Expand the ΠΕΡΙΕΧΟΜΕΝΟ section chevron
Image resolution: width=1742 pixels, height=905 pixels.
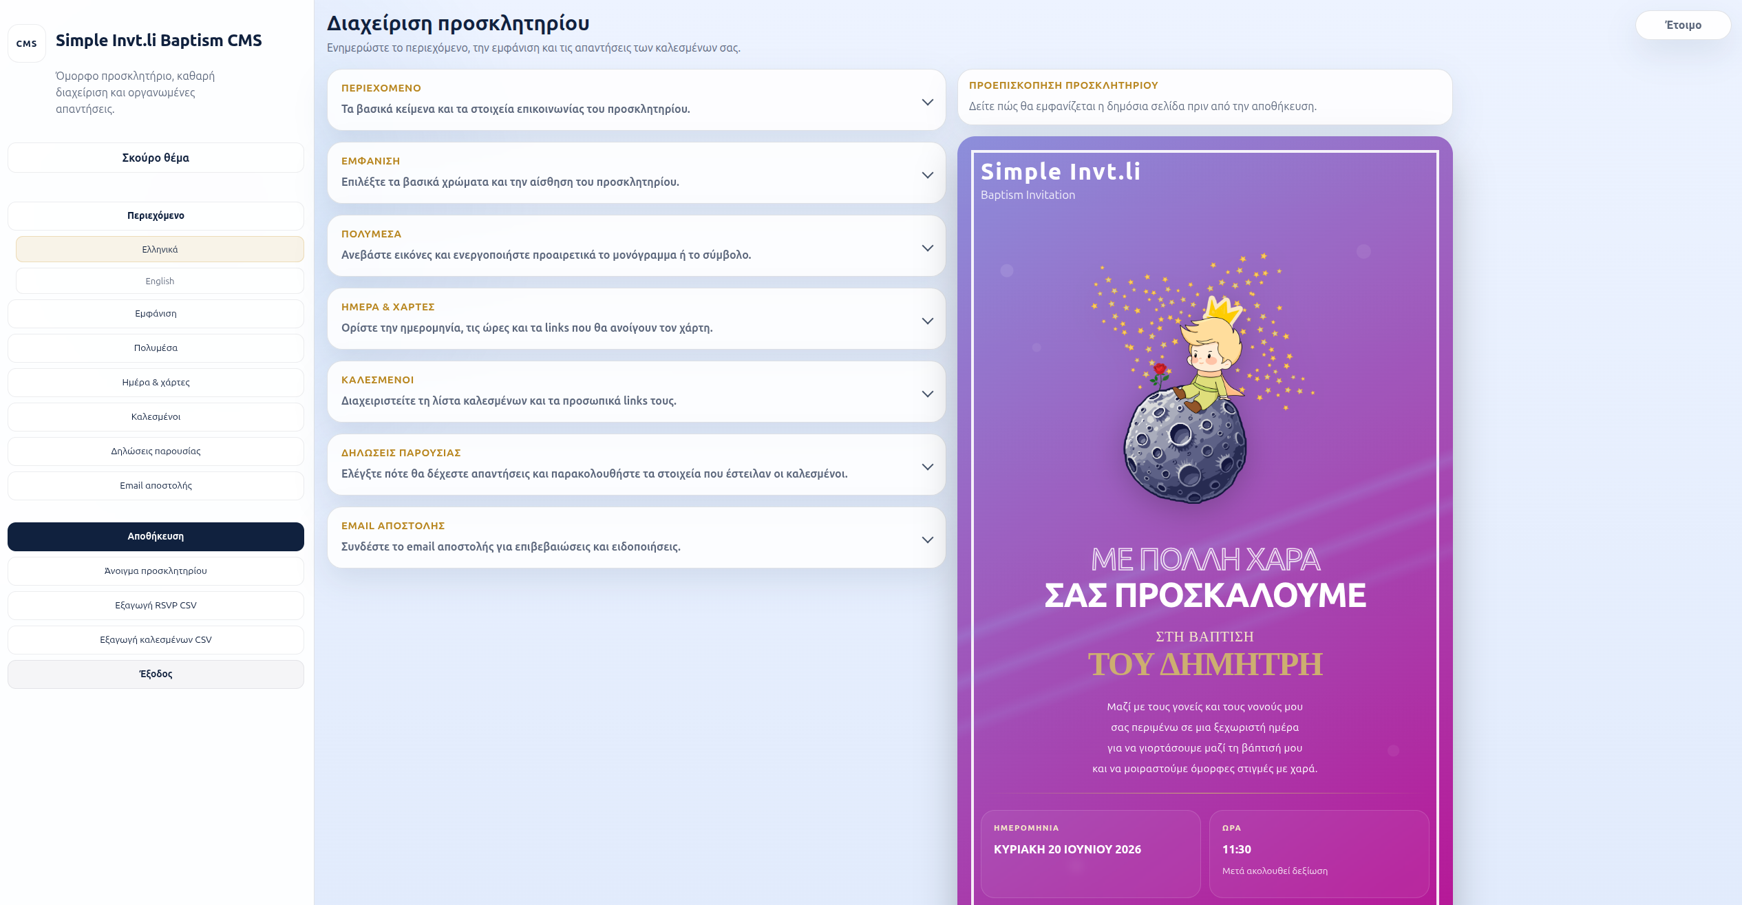pyautogui.click(x=927, y=102)
